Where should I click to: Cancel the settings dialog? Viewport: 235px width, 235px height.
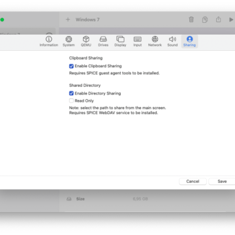tap(193, 181)
